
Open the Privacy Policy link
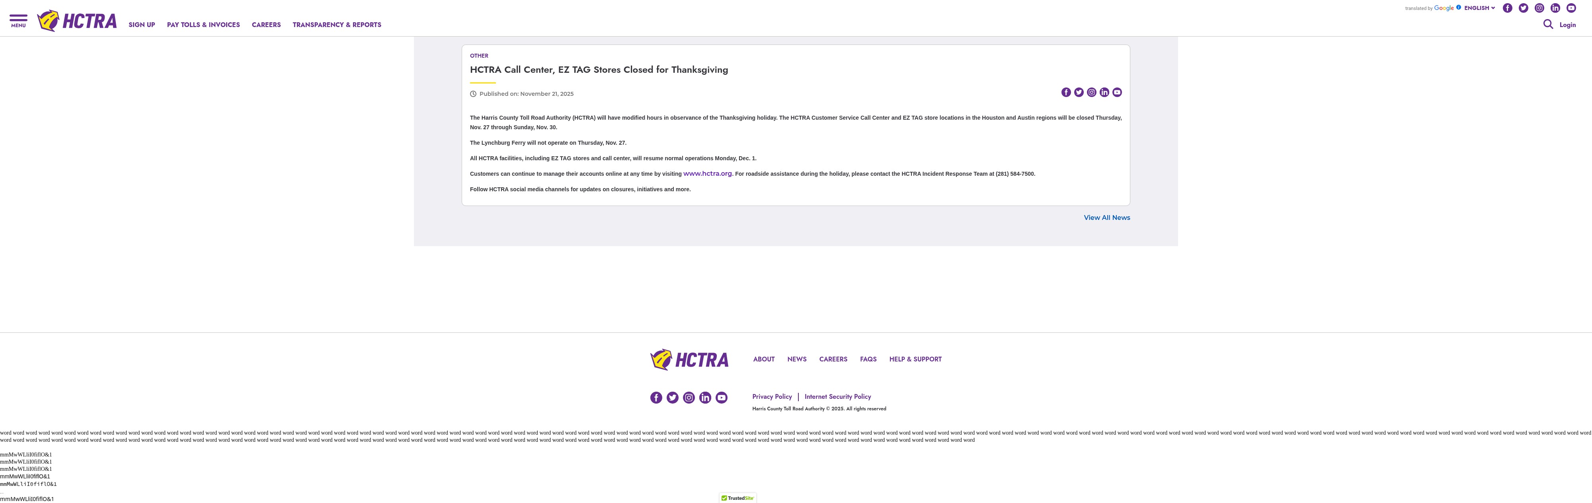click(772, 397)
